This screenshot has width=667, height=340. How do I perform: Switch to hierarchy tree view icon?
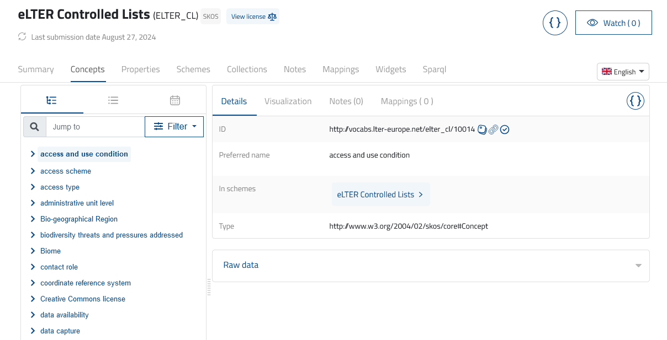click(52, 100)
